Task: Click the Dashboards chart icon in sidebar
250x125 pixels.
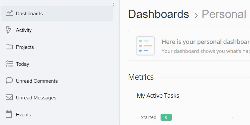Action: pyautogui.click(x=9, y=13)
